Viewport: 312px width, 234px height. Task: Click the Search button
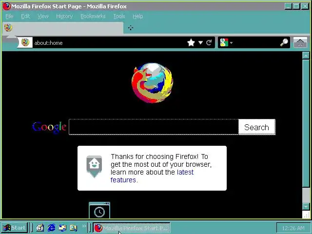click(257, 127)
